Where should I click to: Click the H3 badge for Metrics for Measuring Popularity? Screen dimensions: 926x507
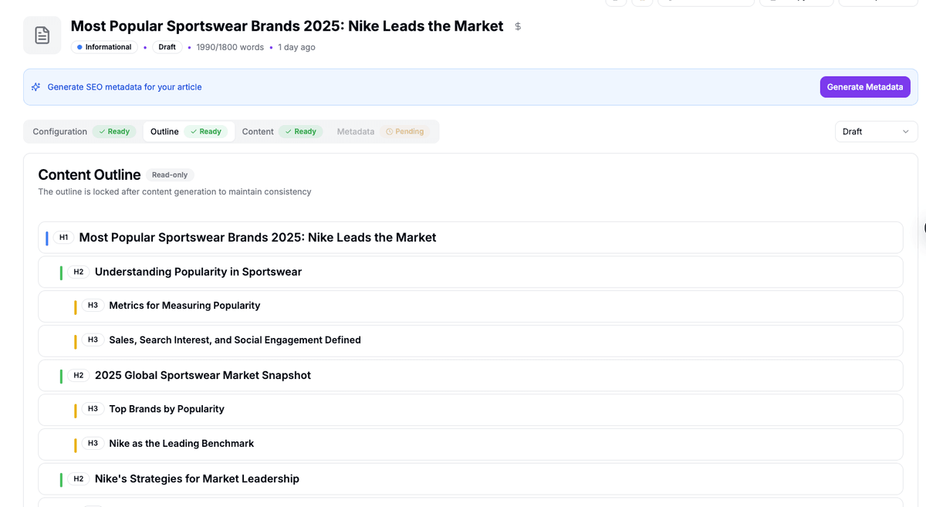click(x=93, y=306)
